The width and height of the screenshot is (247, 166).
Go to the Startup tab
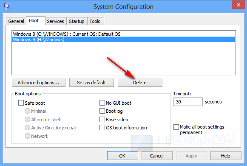tap(77, 21)
